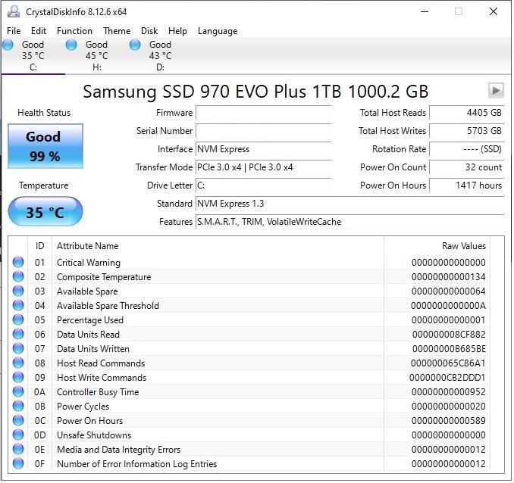Click status orb for Critical Warning attribute
The height and width of the screenshot is (483, 514).
point(18,263)
